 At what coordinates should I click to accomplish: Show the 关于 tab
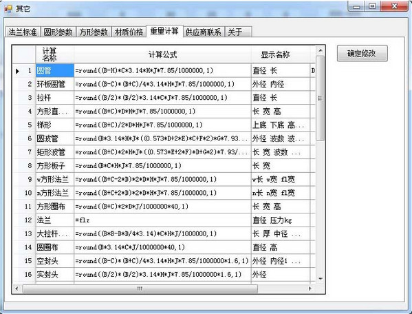point(238,32)
